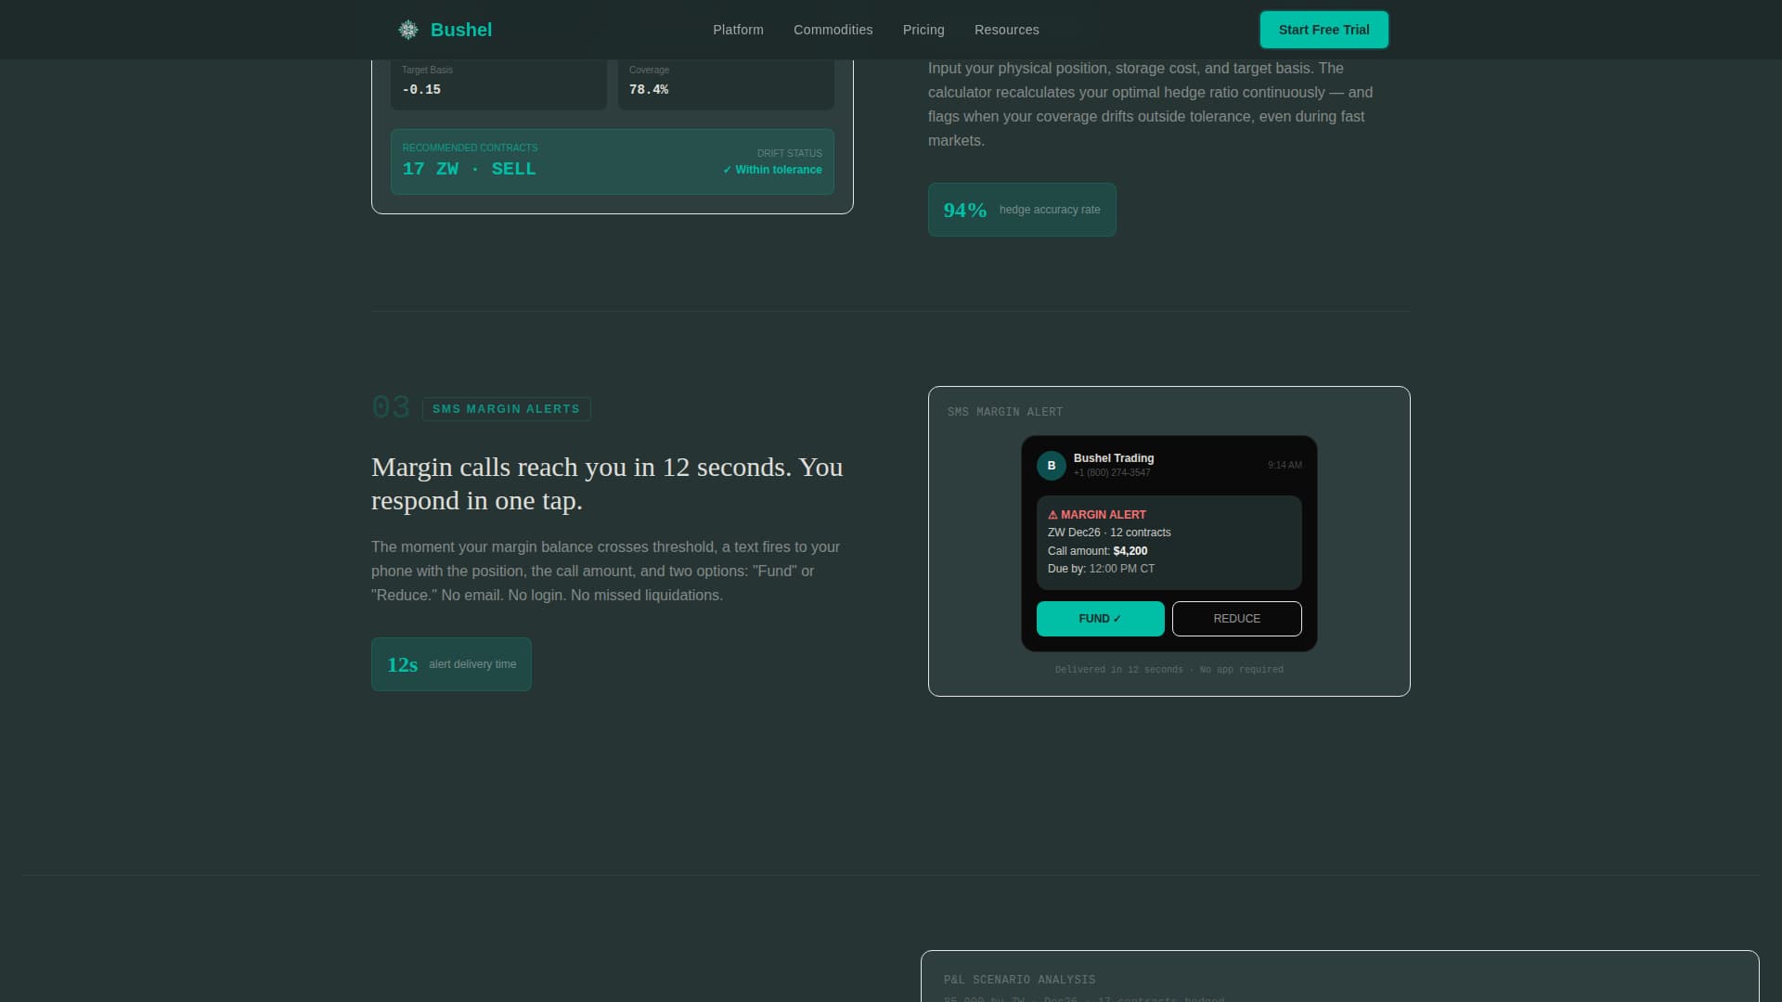1782x1002 pixels.
Task: Click the Delivered in 12 seconds caption
Action: pyautogui.click(x=1169, y=670)
